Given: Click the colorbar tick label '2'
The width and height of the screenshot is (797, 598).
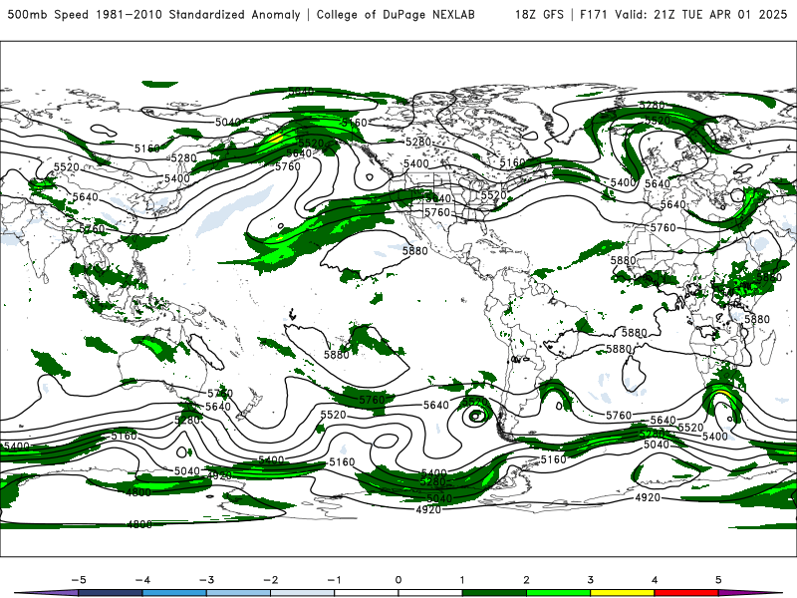Looking at the screenshot, I should point(526,580).
